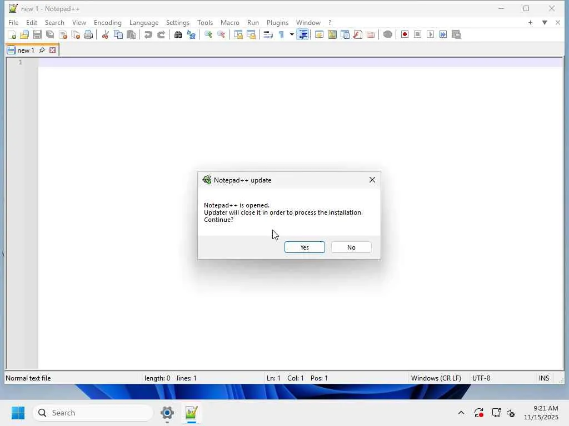Click the Open file toolbar icon

[24, 35]
